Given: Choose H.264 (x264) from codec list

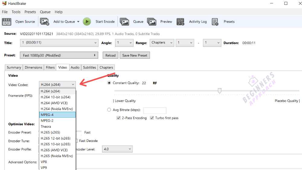Looking at the screenshot, I should 57,91.
